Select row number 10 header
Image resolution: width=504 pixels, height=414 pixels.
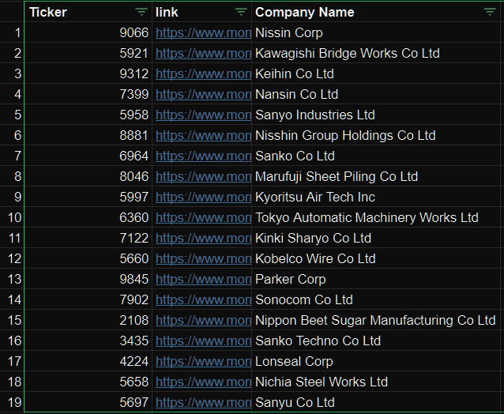[x=13, y=217]
